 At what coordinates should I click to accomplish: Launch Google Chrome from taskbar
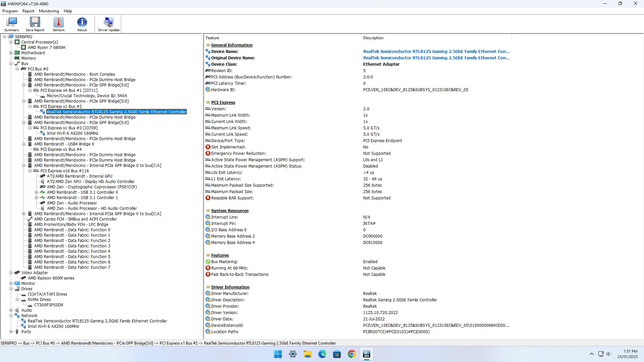click(352, 354)
